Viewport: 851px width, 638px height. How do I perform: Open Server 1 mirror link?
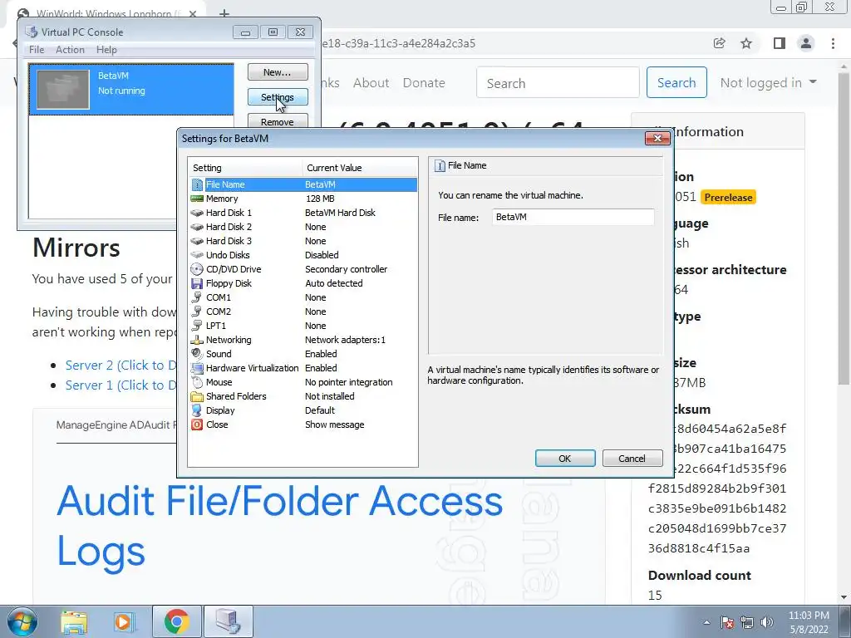coord(121,385)
